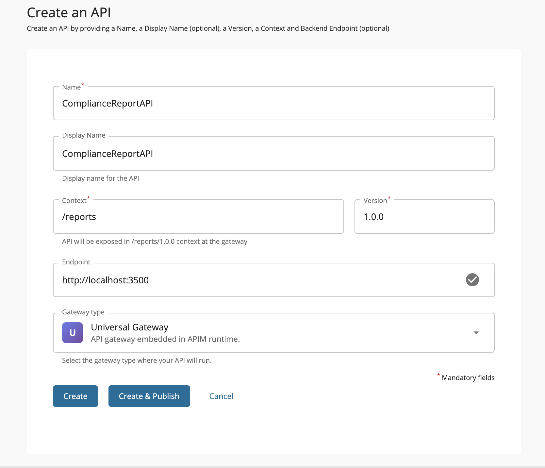Click into the Display Name text box

pyautogui.click(x=273, y=154)
